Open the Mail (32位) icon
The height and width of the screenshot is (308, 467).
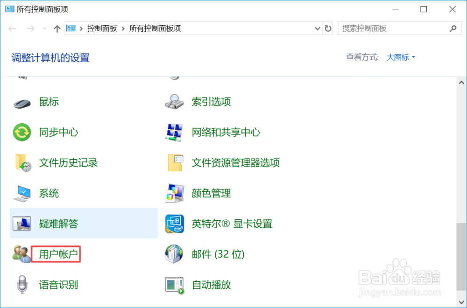[174, 254]
